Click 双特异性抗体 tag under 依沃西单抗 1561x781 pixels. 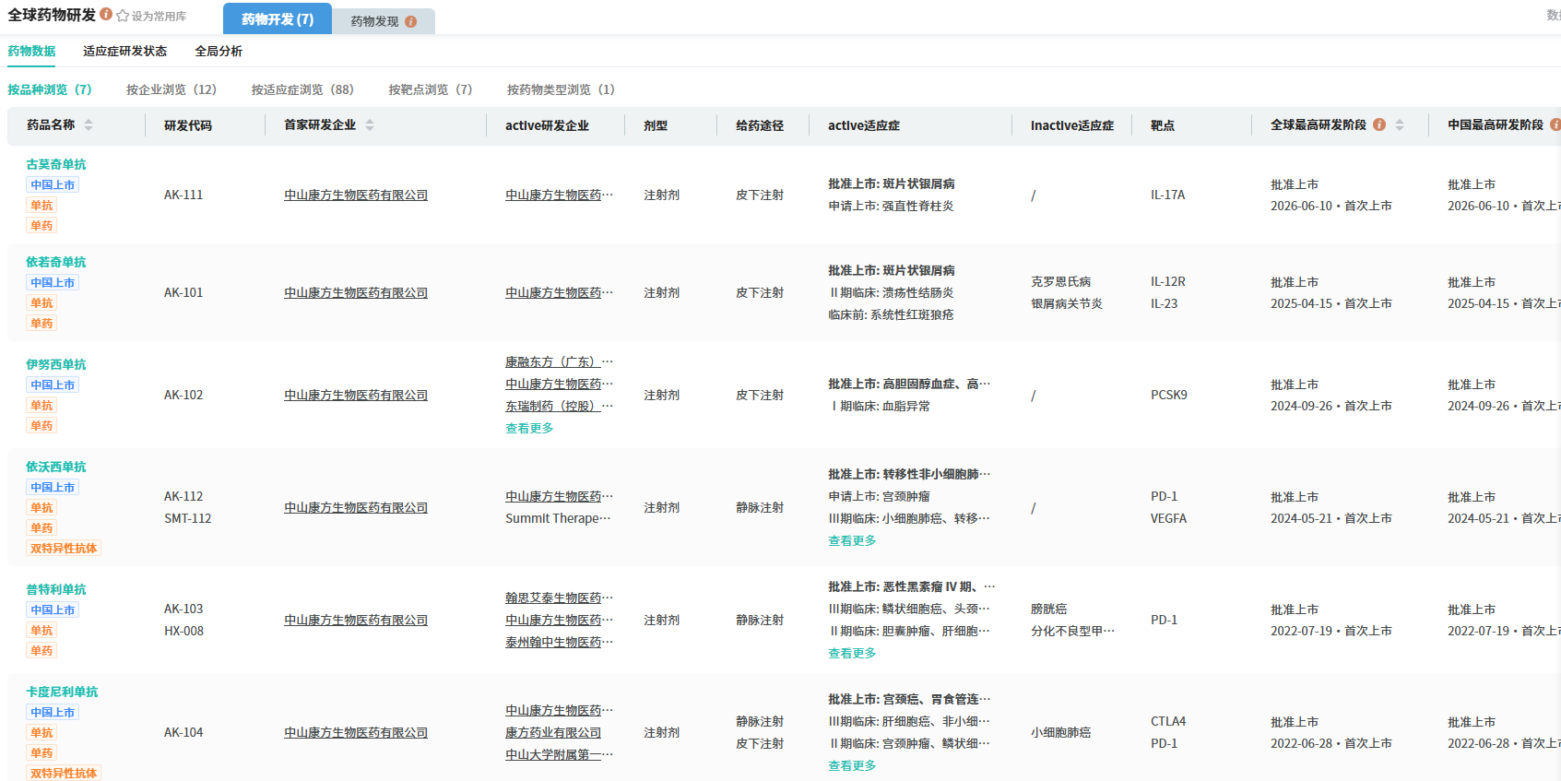coord(64,548)
